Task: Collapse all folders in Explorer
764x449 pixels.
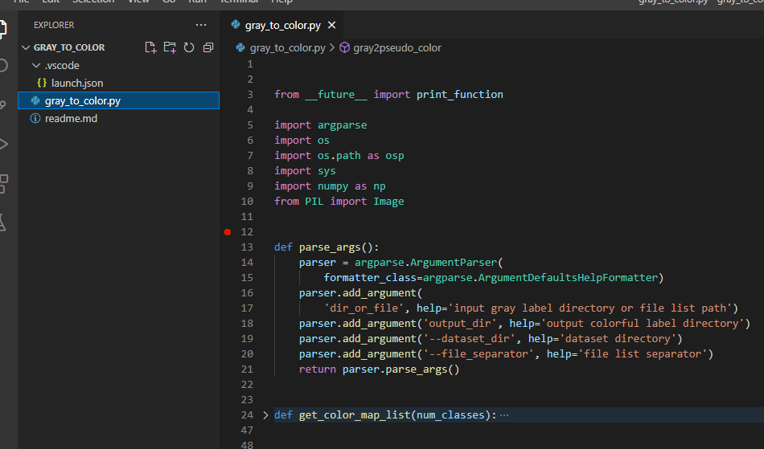Action: [x=208, y=47]
